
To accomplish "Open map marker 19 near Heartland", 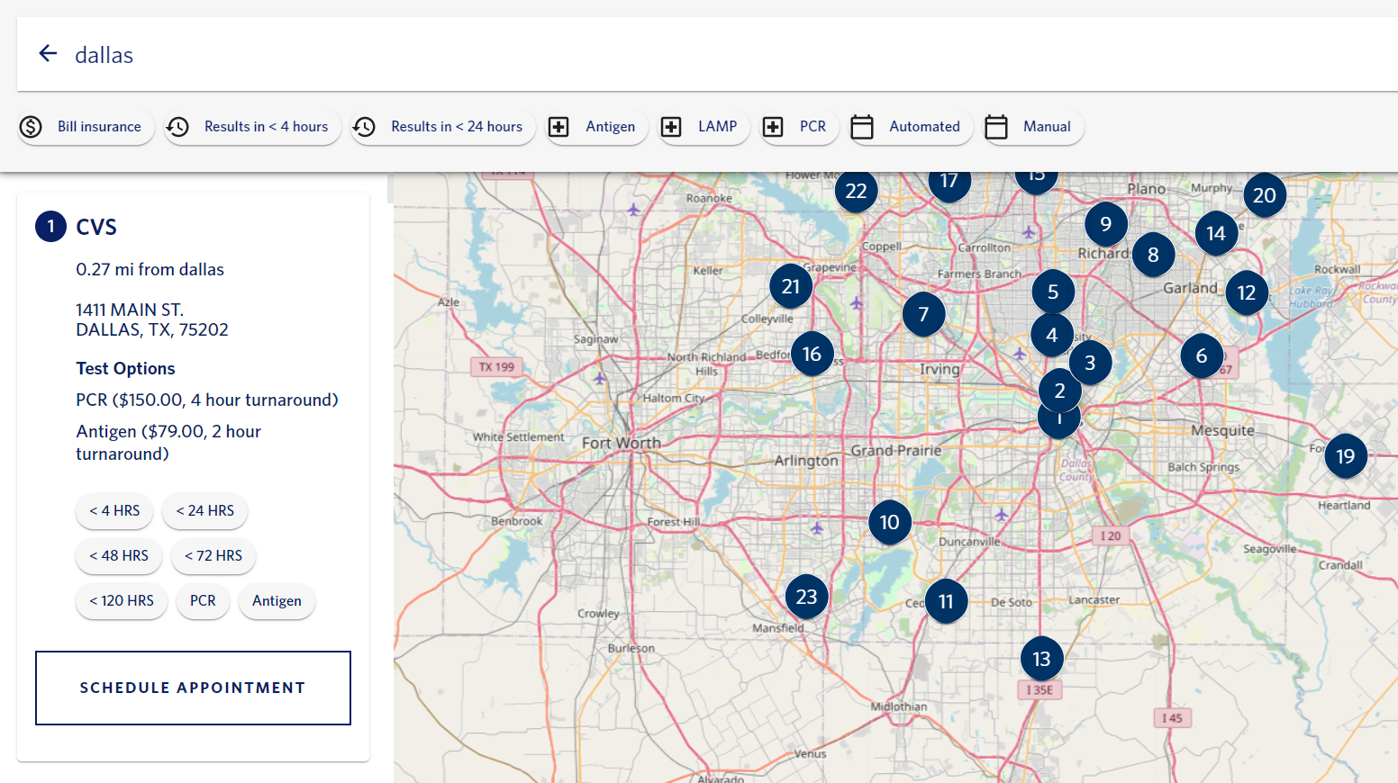I will click(1346, 456).
